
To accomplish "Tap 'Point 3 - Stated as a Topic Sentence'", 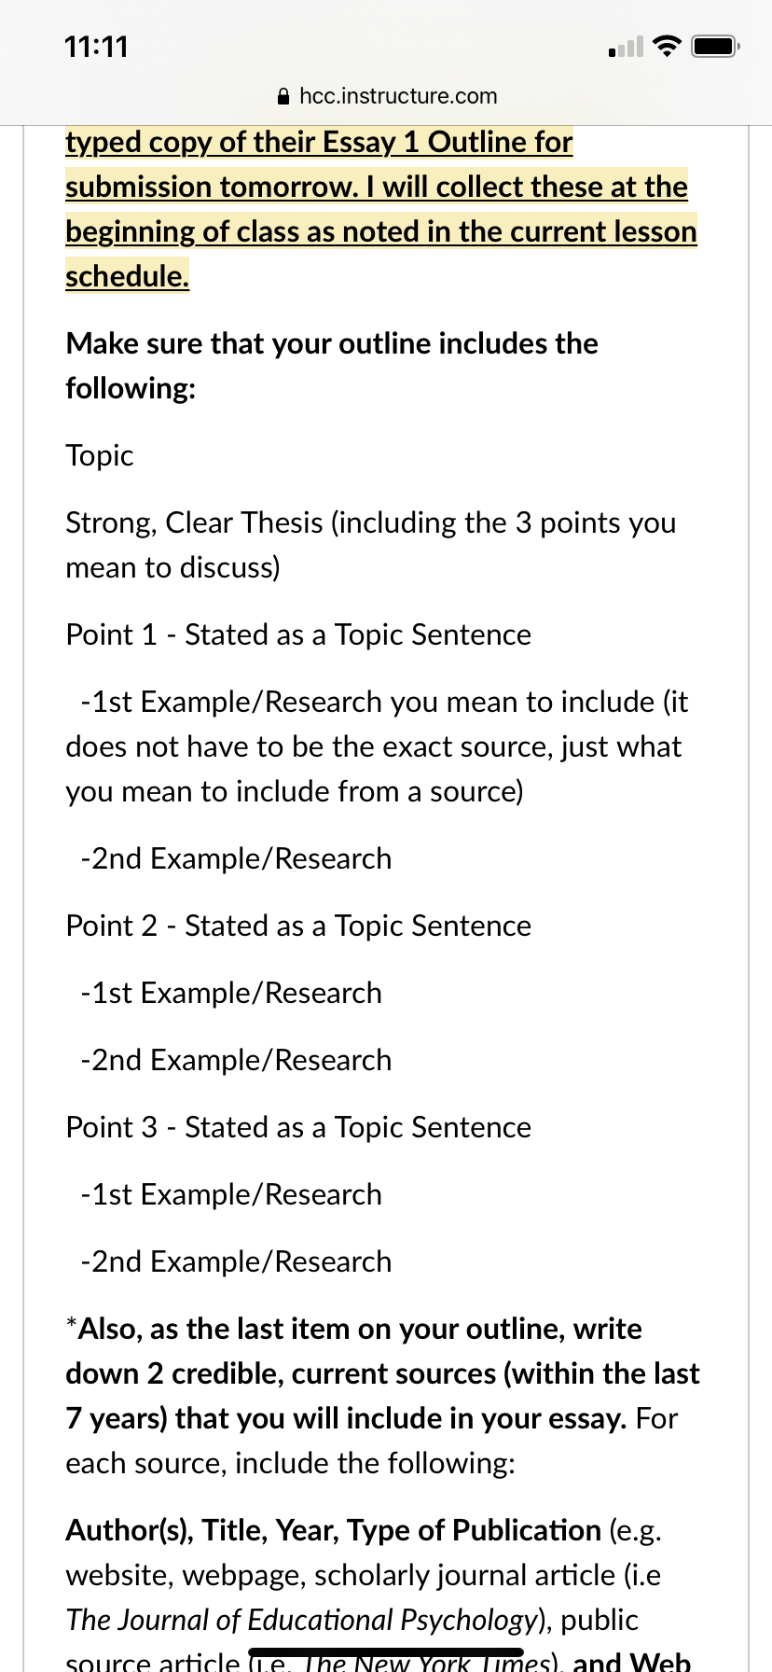I will click(298, 1127).
